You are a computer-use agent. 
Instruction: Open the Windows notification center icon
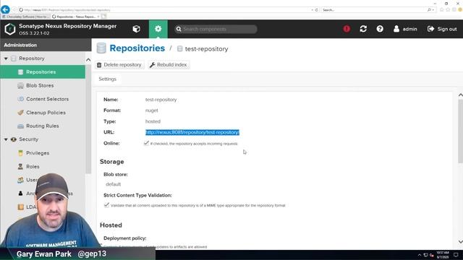tap(456, 255)
